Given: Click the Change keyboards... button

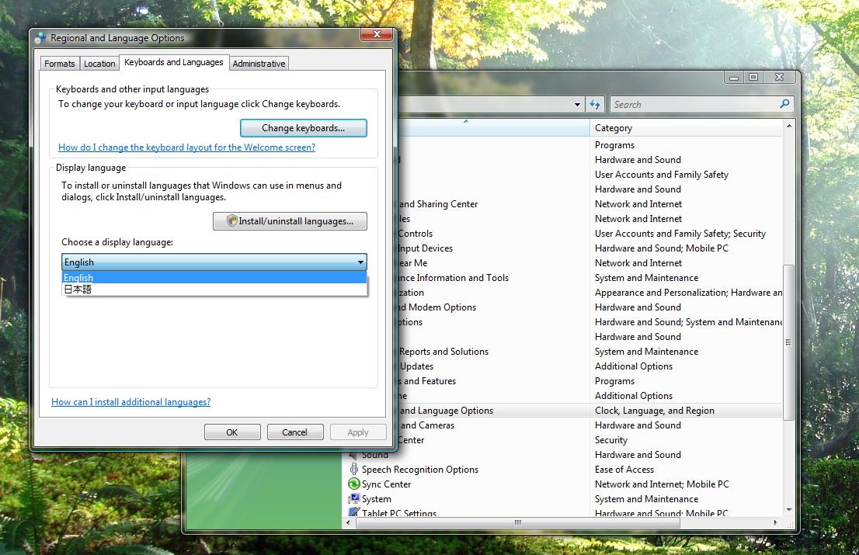Looking at the screenshot, I should (x=304, y=128).
